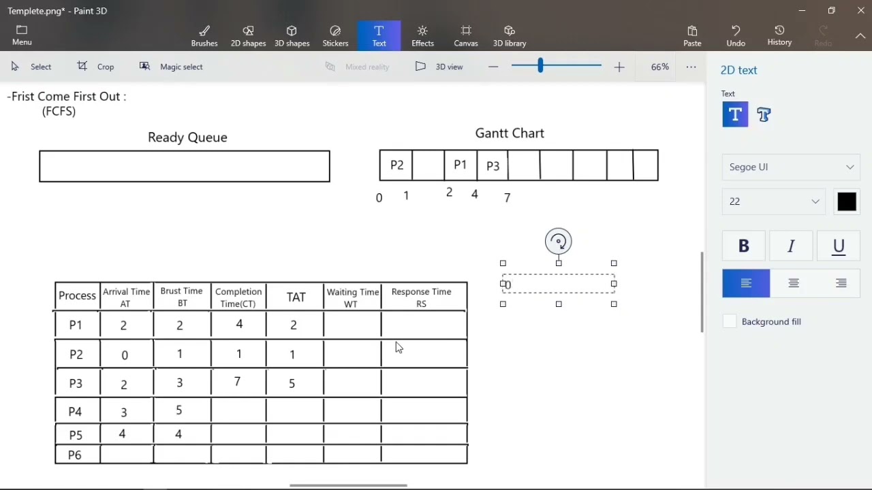
Task: Click the 'Waiting Time WT' column header
Action: point(352,297)
